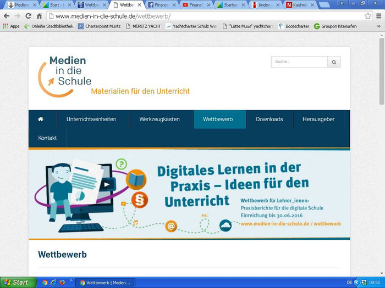Focus the Suche search field
Screen dimensions: 385x288
[299, 62]
